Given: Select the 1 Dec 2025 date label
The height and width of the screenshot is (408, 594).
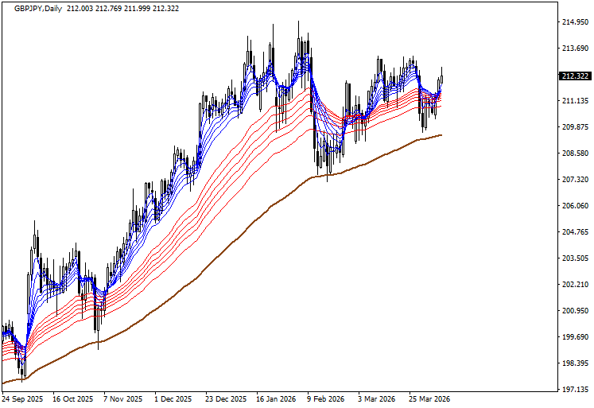Looking at the screenshot, I should tap(174, 399).
